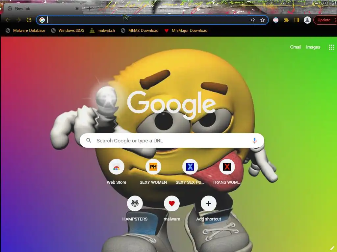Open malwat.ch bookmark
The height and width of the screenshot is (252, 337).
tap(102, 31)
